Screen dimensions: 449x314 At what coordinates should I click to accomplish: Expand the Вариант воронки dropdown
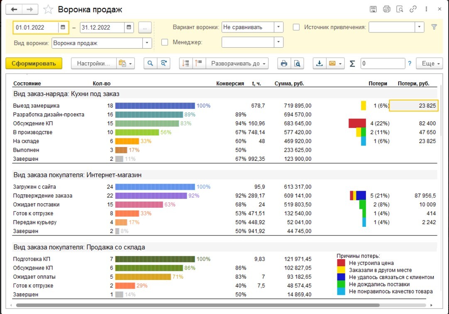point(278,27)
